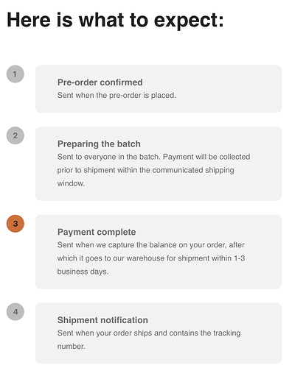Click 'Here is what to expect:' heading

click(x=116, y=21)
